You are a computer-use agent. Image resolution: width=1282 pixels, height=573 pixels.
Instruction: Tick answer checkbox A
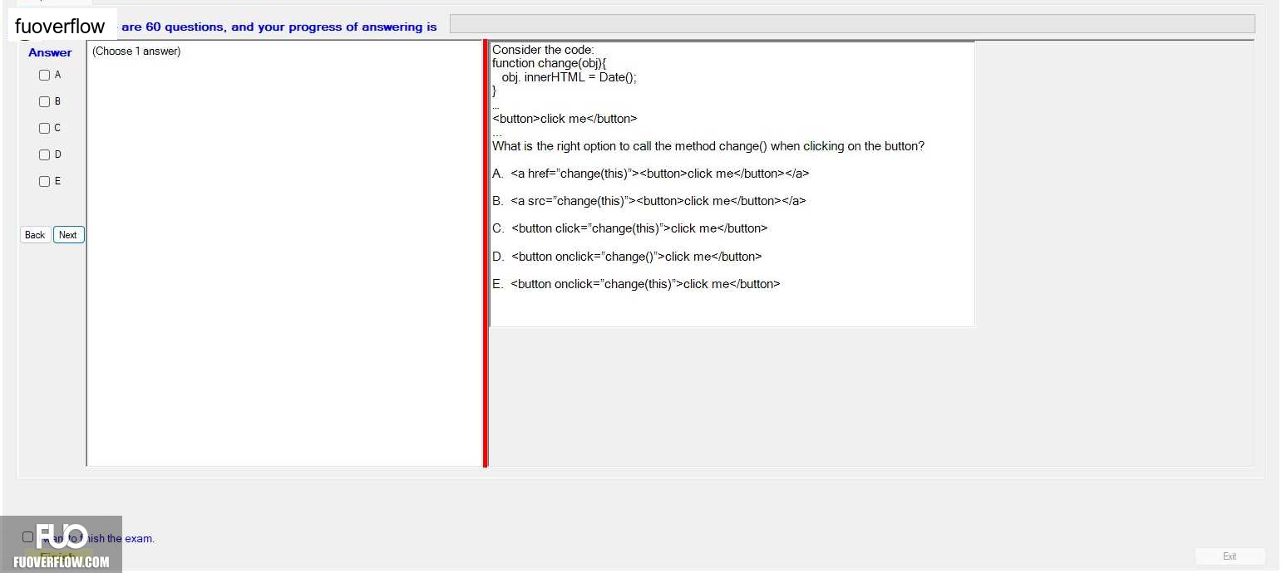45,75
